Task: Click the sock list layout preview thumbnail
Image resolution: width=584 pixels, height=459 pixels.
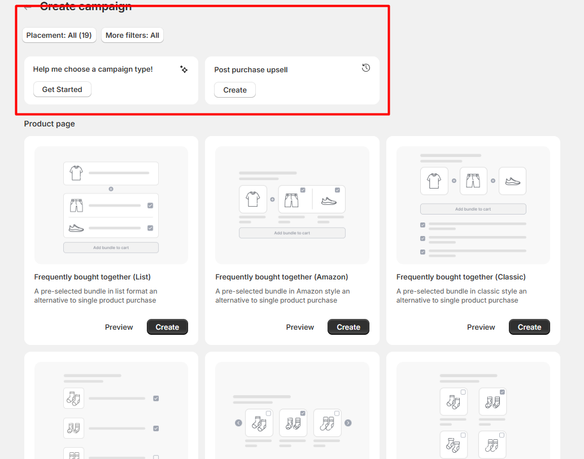Action: [x=111, y=410]
